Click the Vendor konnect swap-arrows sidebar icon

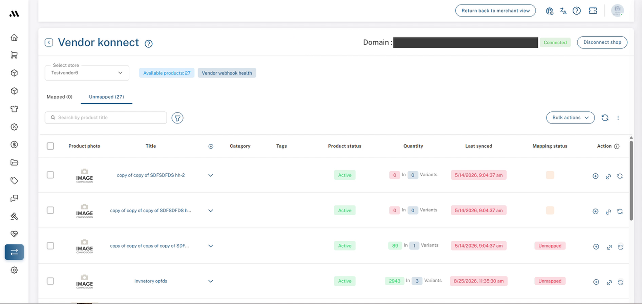[x=14, y=252]
